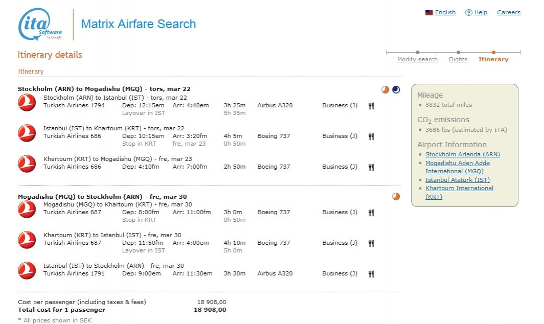The width and height of the screenshot is (544, 324).
Task: Click "8832 total miles" in Mileage box
Action: coord(448,105)
